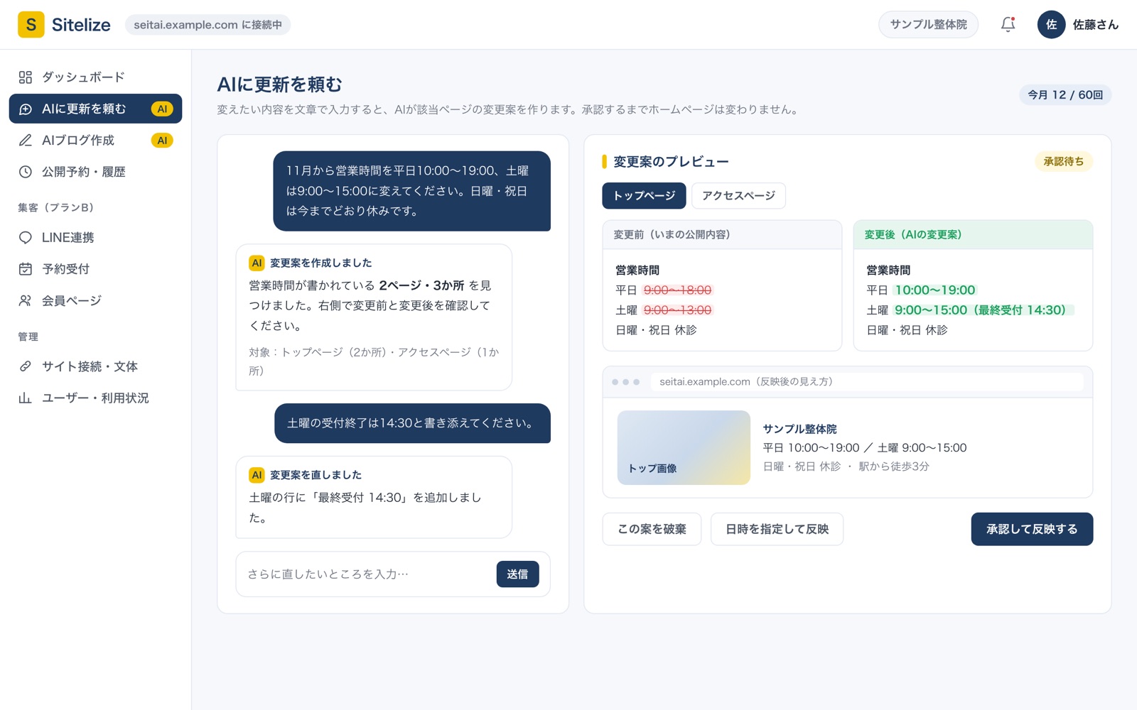Click ユーザー・利用状況 bar chart icon
The image size is (1137, 710).
pyautogui.click(x=26, y=398)
